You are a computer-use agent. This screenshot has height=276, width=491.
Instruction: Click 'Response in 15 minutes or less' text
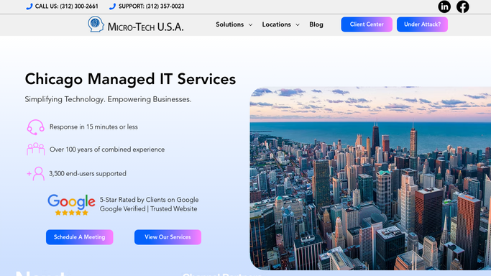click(93, 126)
